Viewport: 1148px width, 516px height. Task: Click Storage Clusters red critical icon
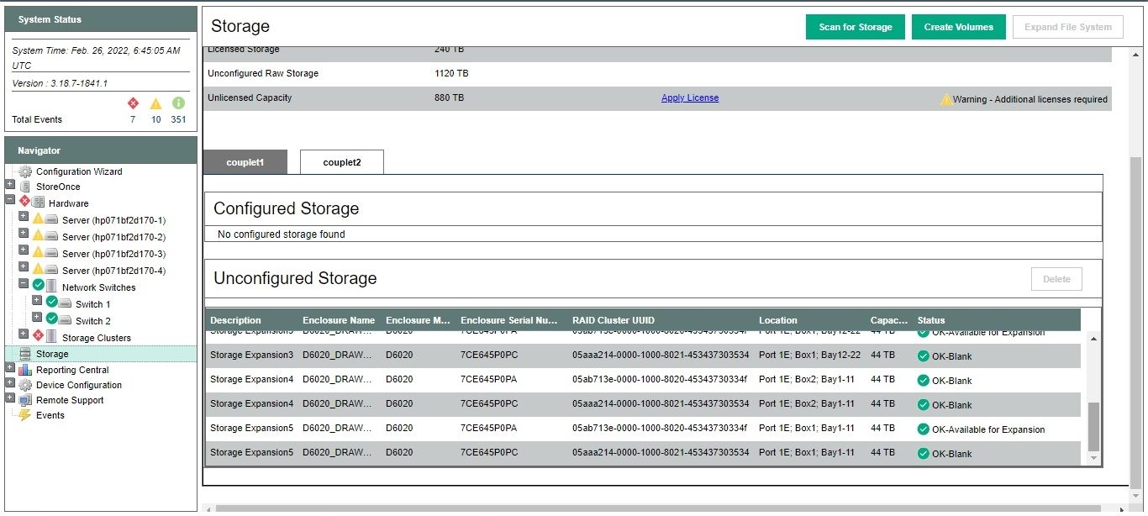(38, 336)
